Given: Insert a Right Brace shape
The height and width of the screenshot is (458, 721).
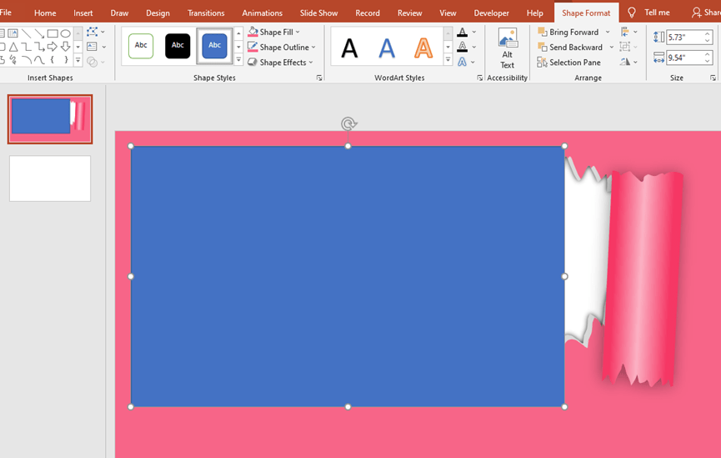Looking at the screenshot, I should coord(65,60).
